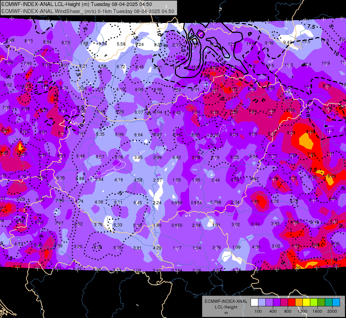
Task: Click the wind shear value 0.958
Action: coord(177,202)
